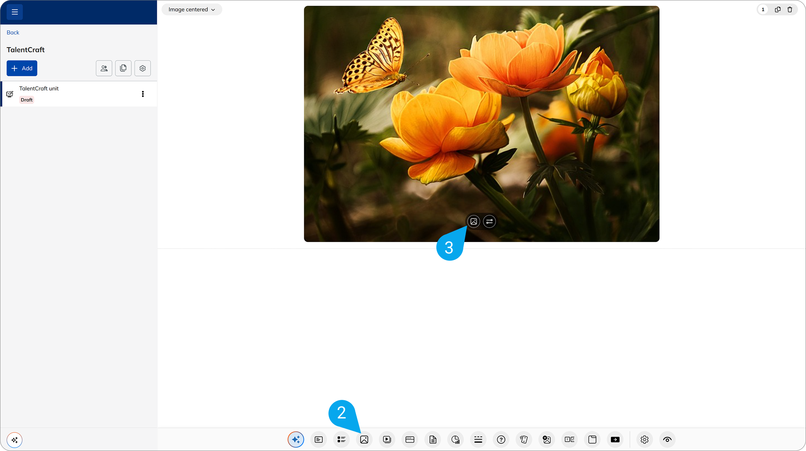The height and width of the screenshot is (451, 806).
Task: Go back using the Back link
Action: pos(13,32)
